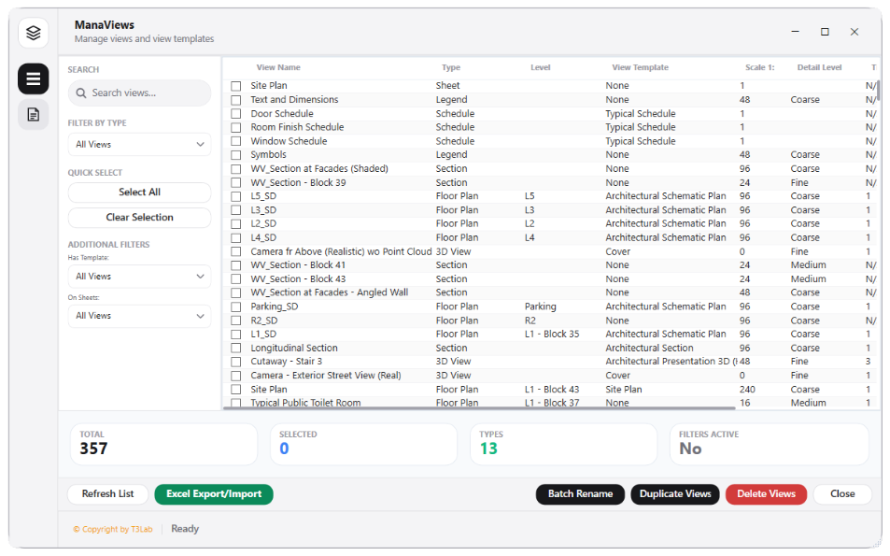
Task: Check the Room Finish Schedule checkbox
Action: pyautogui.click(x=236, y=128)
